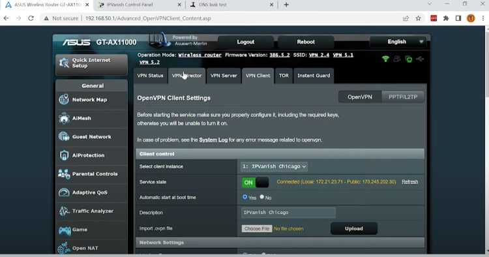Select Yes for automatic start at boot
The width and height of the screenshot is (489, 257).
tap(244, 197)
